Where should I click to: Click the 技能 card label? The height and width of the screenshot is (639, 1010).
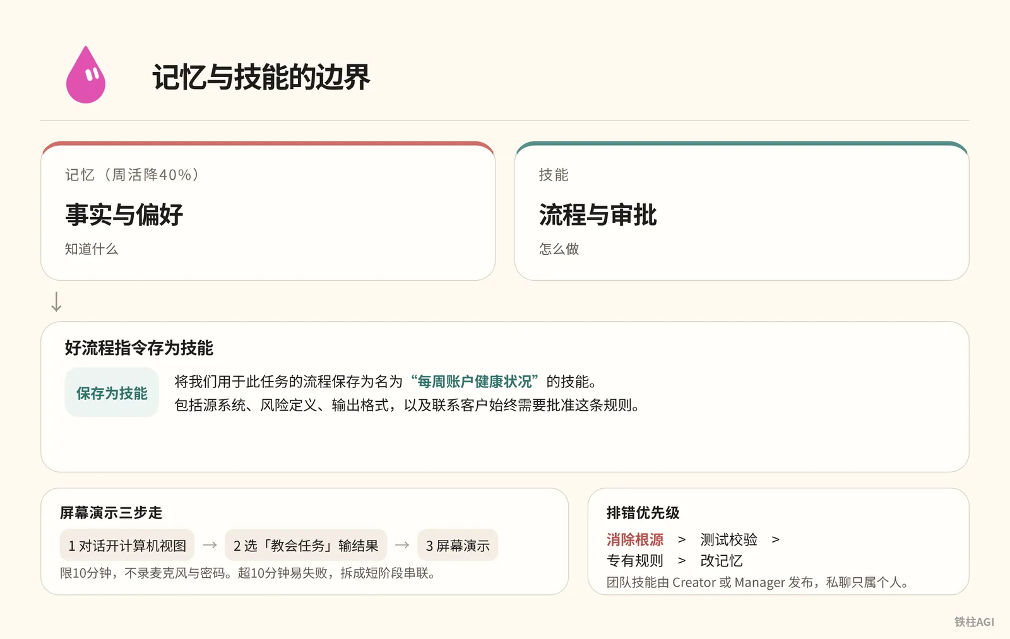pos(554,175)
